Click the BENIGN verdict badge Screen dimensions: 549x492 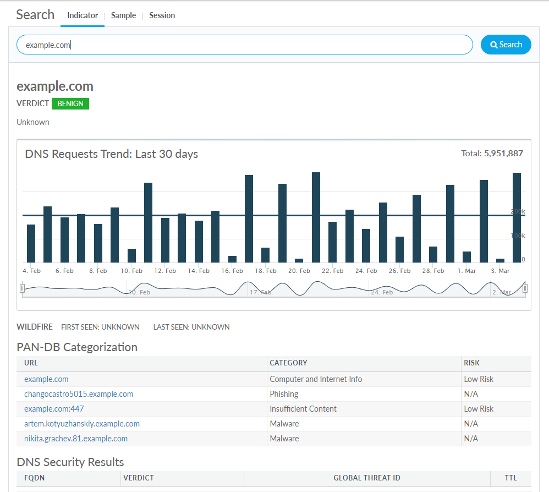(70, 103)
